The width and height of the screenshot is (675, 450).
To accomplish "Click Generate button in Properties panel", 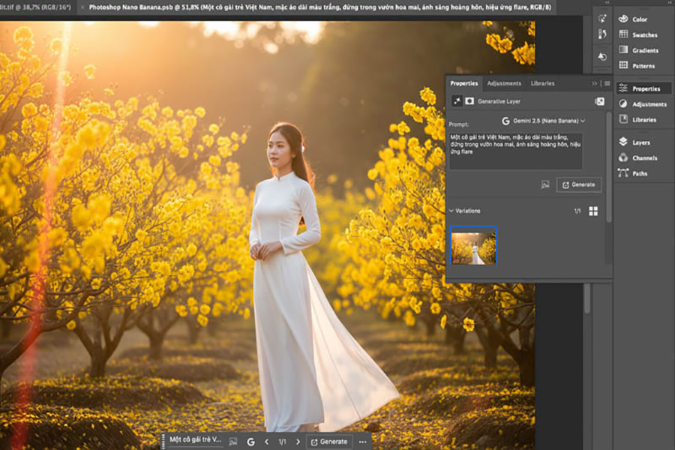I will click(x=578, y=184).
